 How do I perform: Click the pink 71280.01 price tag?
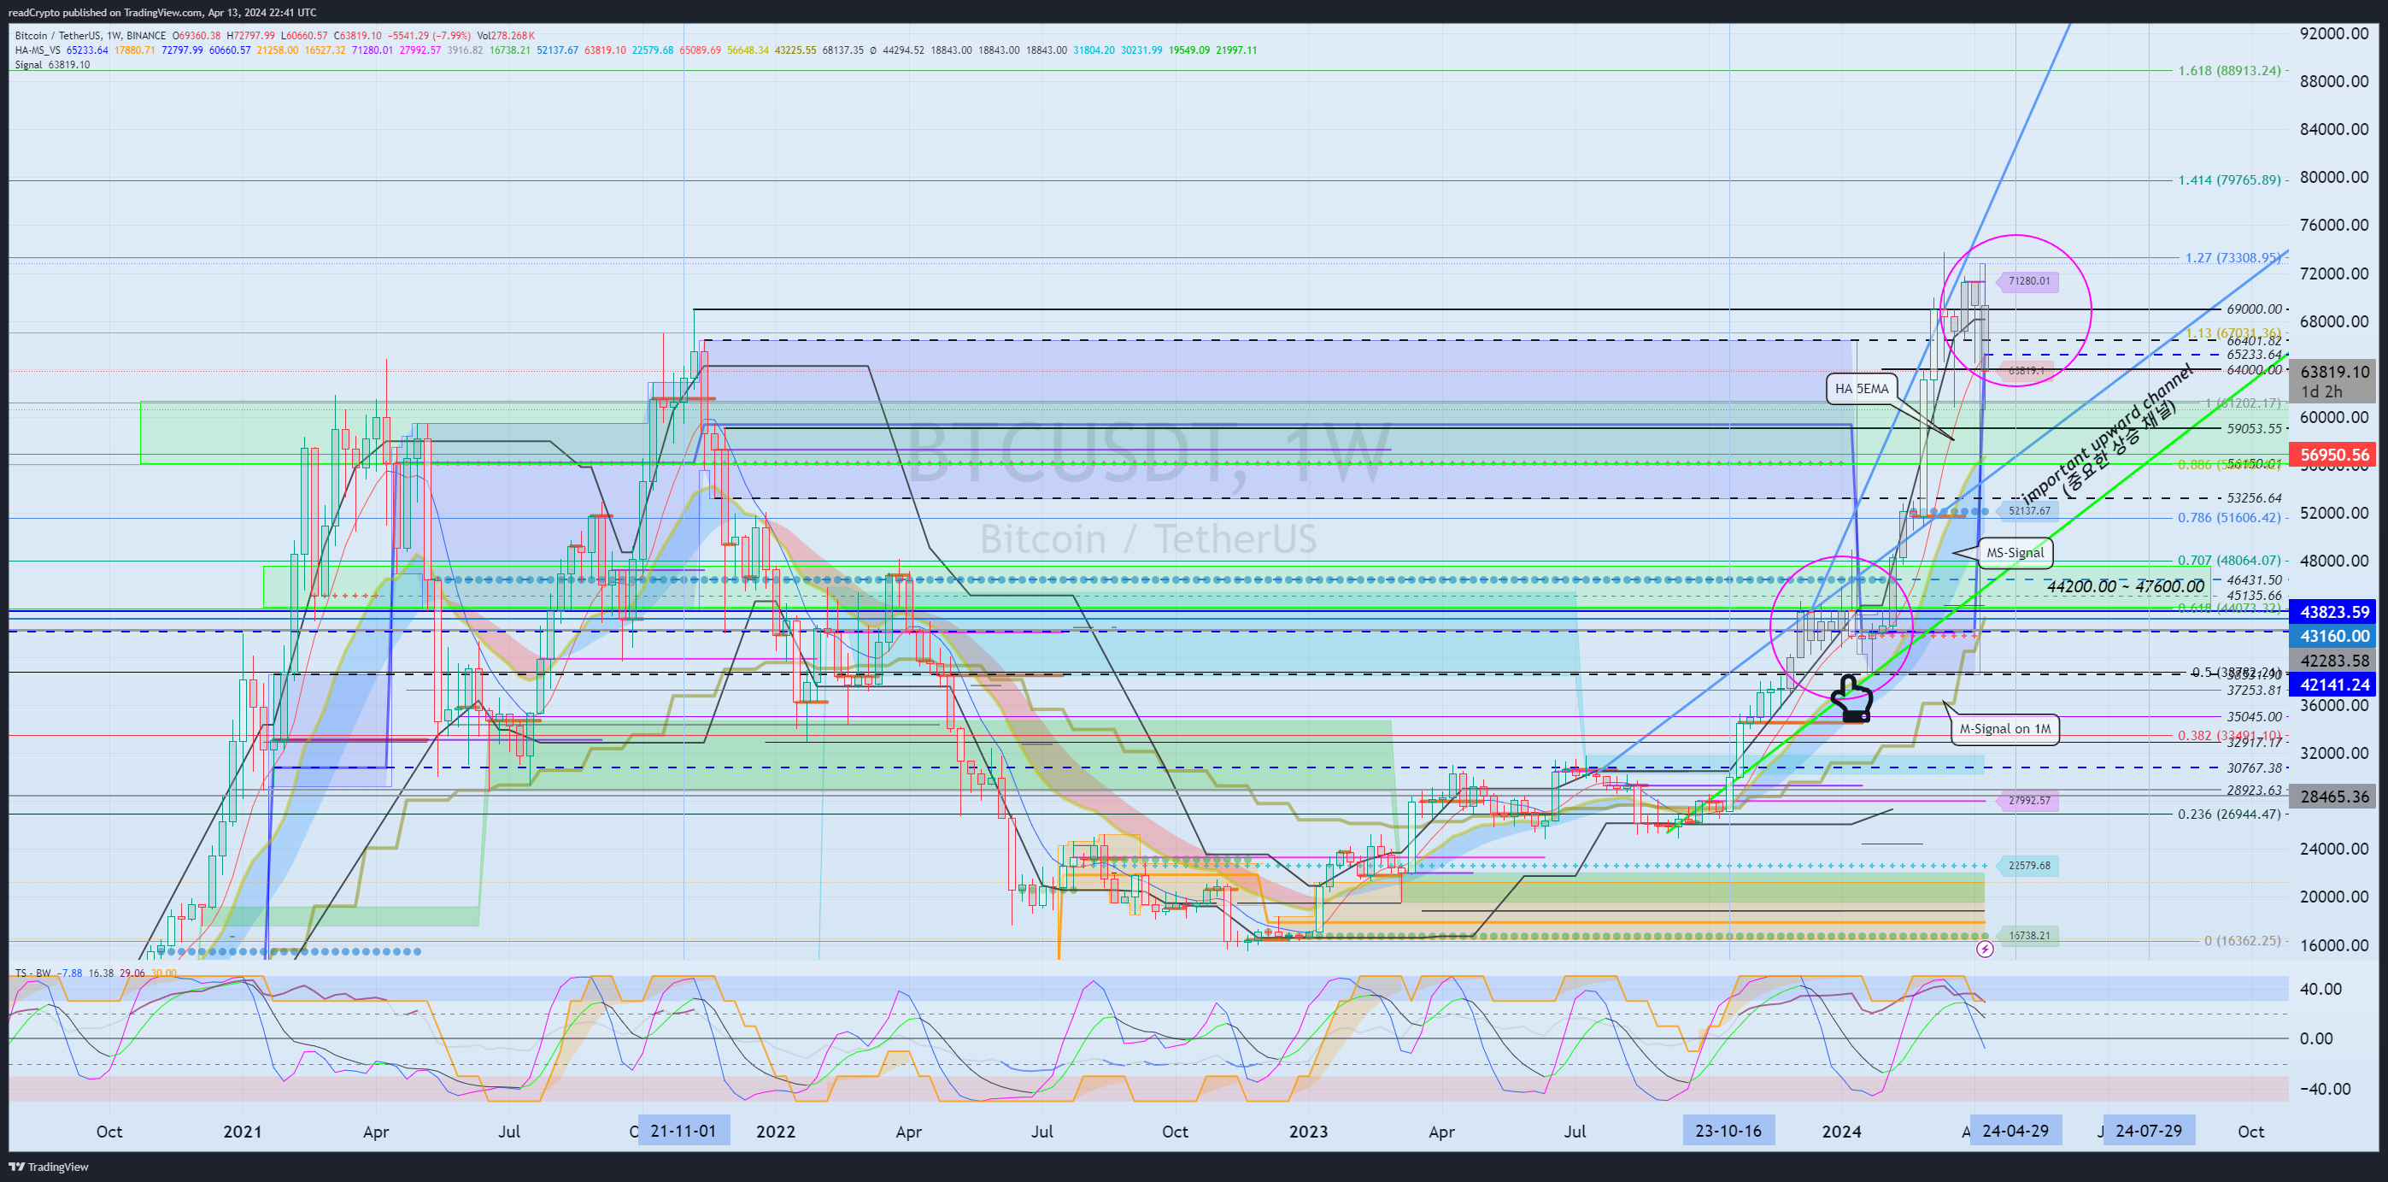tap(2028, 281)
